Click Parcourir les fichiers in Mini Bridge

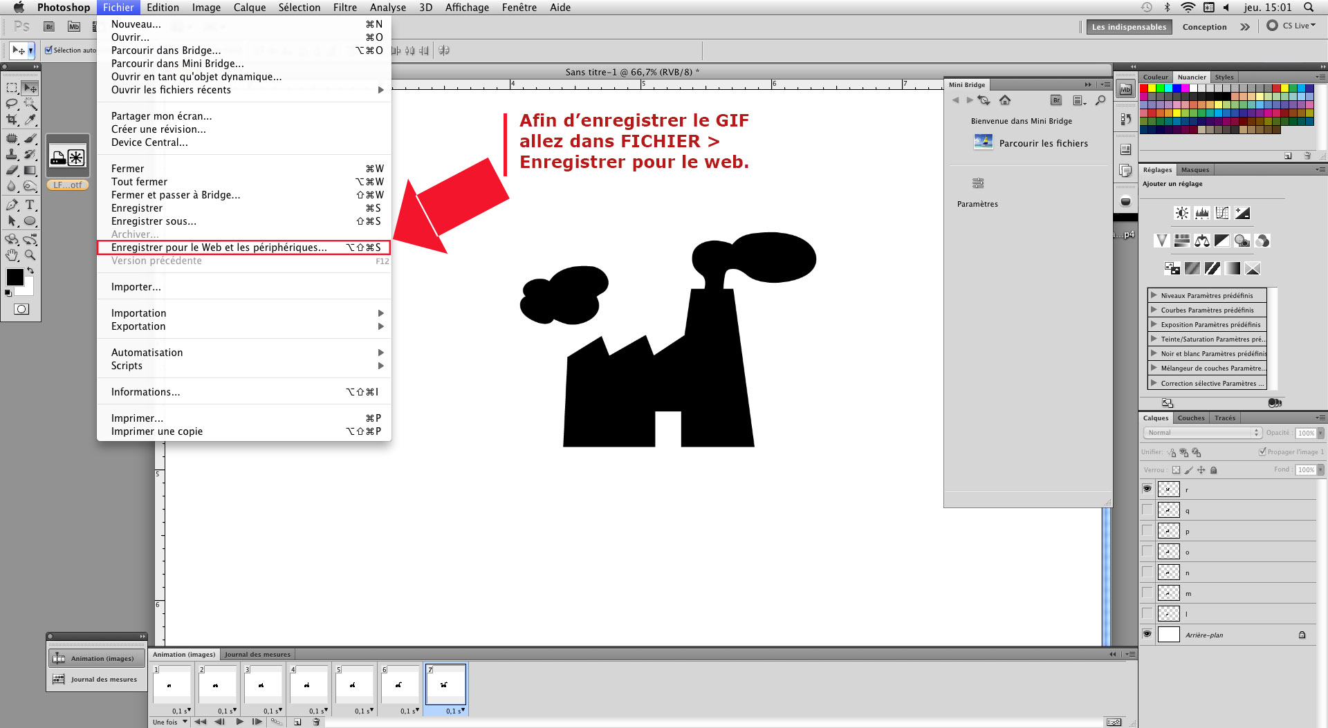point(1043,143)
